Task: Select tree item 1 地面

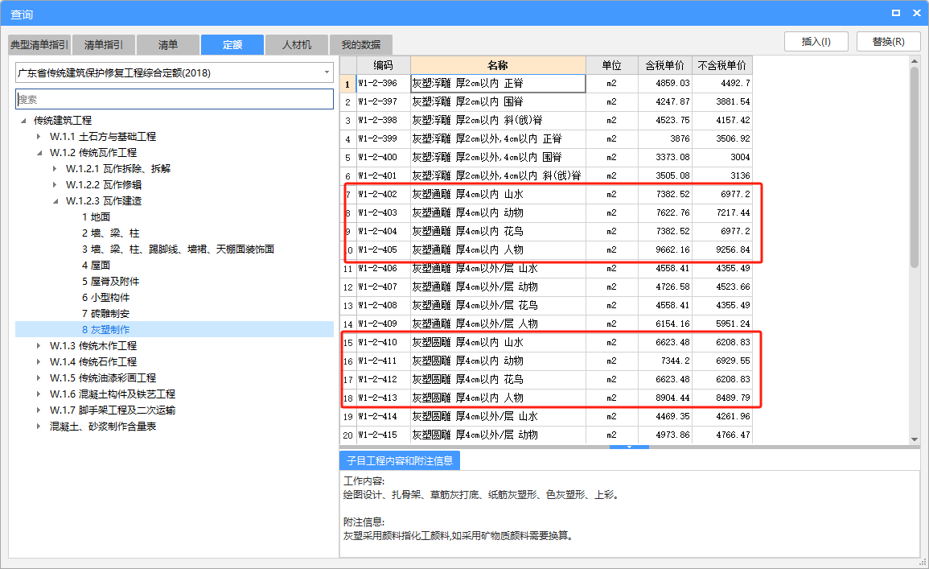Action: (x=96, y=217)
